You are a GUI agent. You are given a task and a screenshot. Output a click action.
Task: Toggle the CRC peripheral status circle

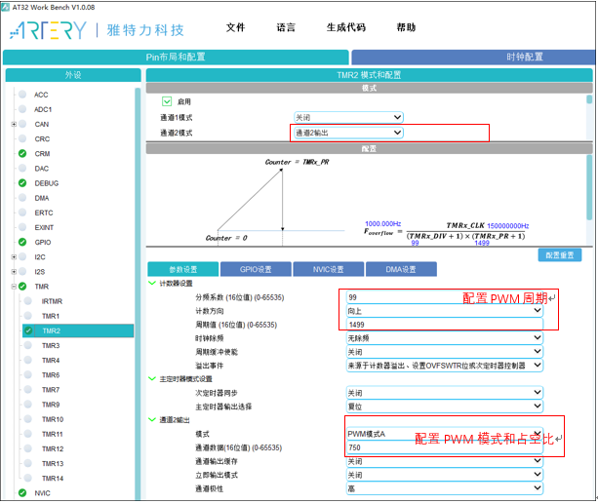pyautogui.click(x=22, y=138)
